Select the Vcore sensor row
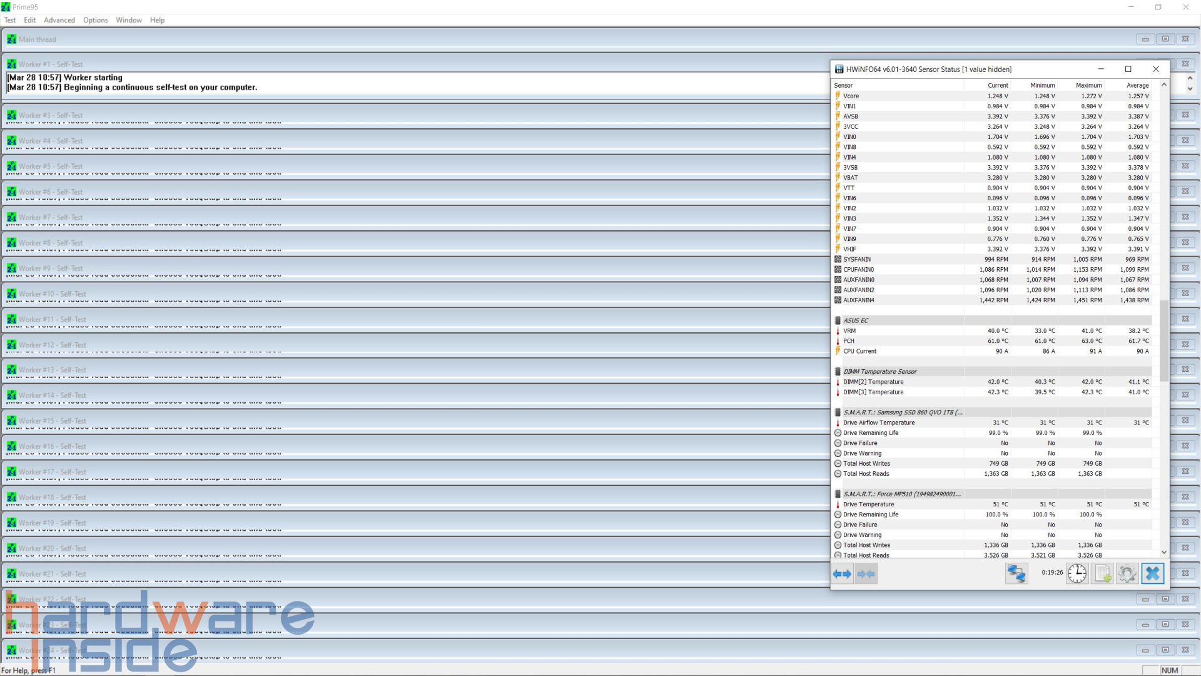The height and width of the screenshot is (676, 1201). point(992,96)
